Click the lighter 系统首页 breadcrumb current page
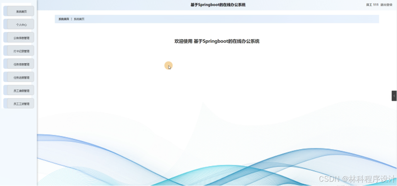This screenshot has height=186, width=397. click(79, 19)
